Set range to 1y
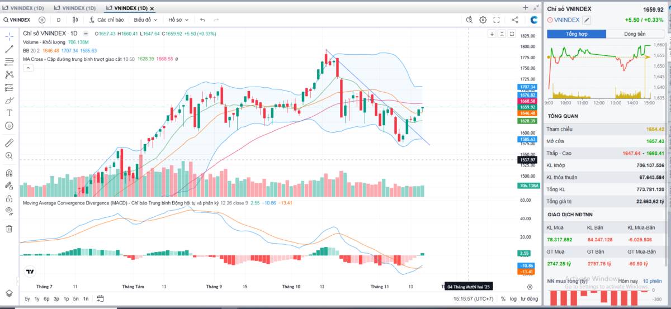The height and width of the screenshot is (309, 671). [x=37, y=299]
